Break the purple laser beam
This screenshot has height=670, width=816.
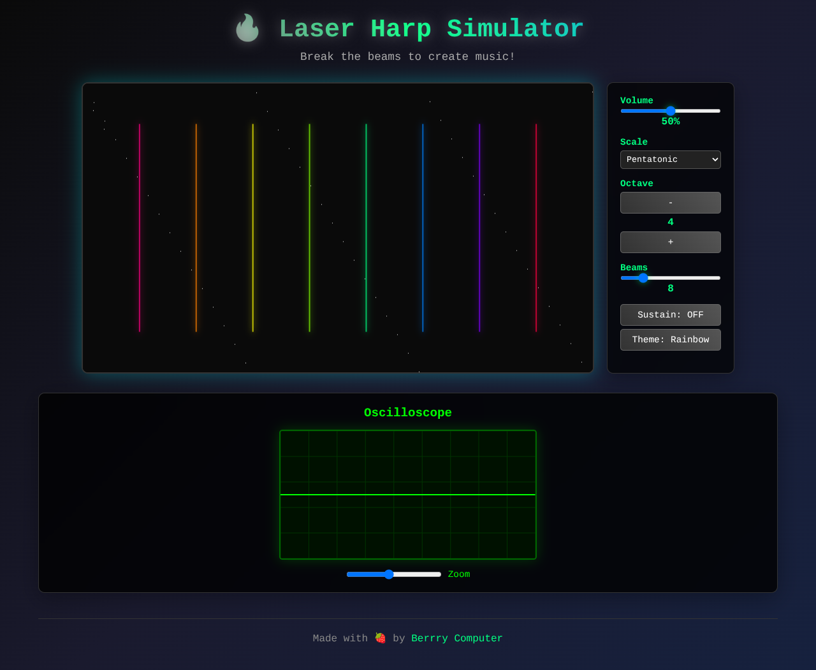479,226
